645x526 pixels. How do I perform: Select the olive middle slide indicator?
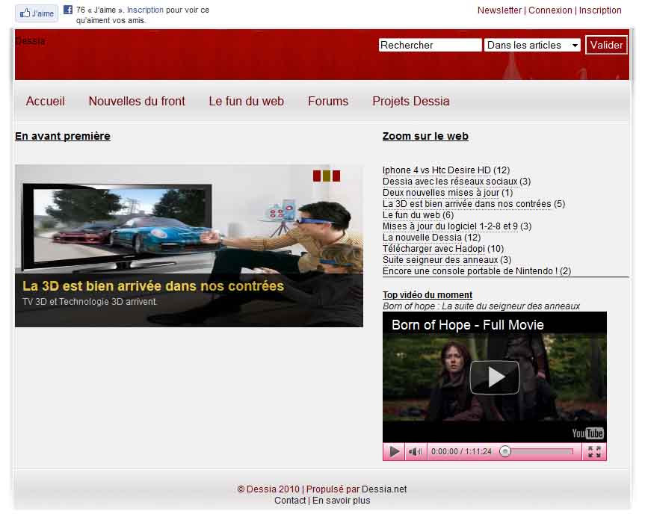coord(327,176)
